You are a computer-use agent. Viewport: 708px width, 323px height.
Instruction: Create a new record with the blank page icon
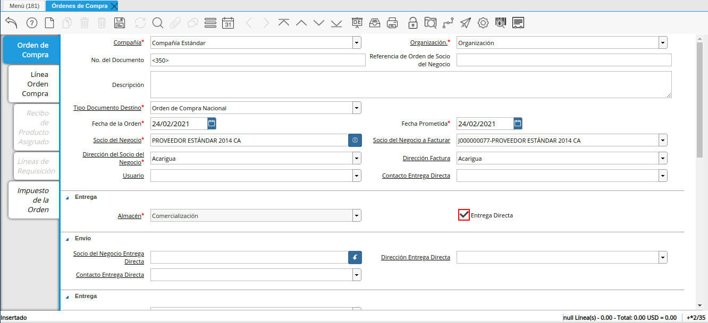[49, 23]
